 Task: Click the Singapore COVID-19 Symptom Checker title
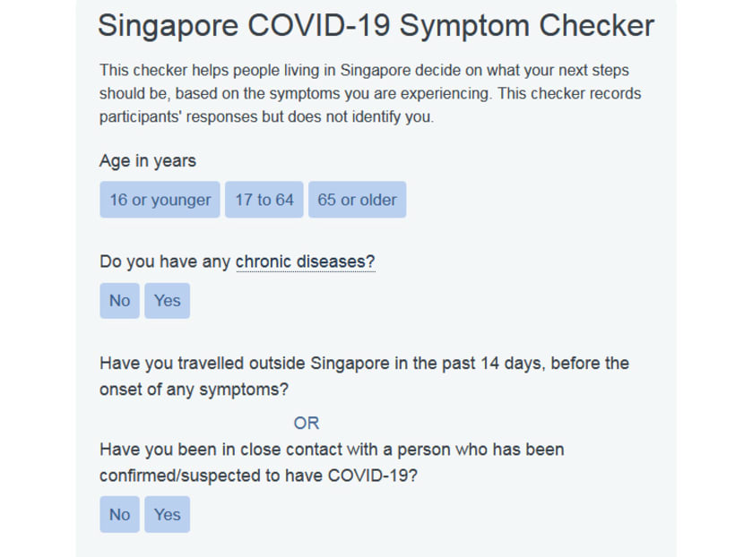pos(376,26)
